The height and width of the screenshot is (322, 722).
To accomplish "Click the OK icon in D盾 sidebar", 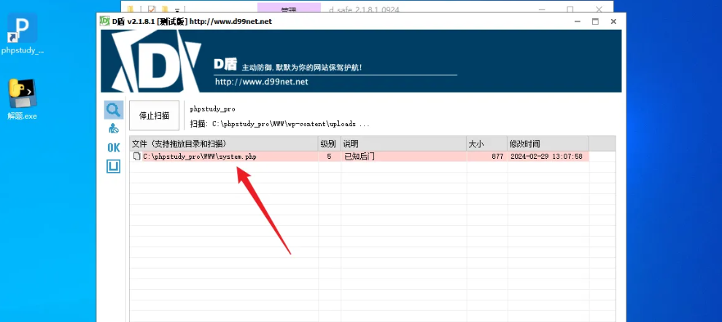I will [113, 148].
